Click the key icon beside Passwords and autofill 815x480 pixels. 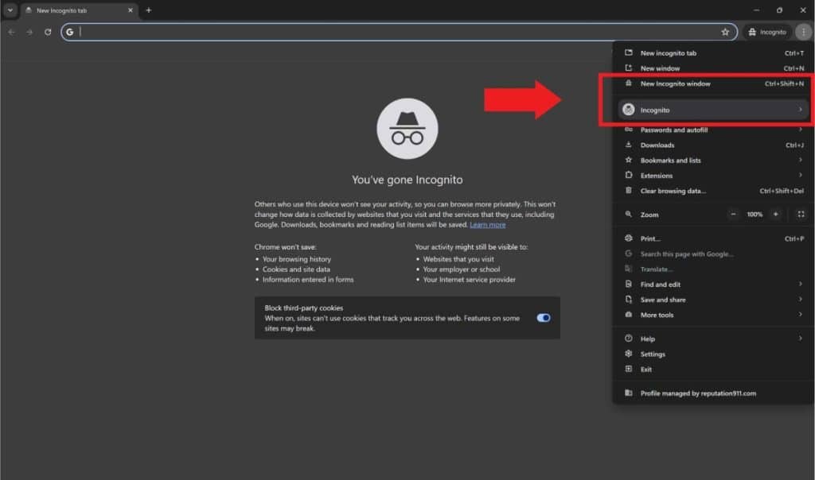pyautogui.click(x=629, y=130)
